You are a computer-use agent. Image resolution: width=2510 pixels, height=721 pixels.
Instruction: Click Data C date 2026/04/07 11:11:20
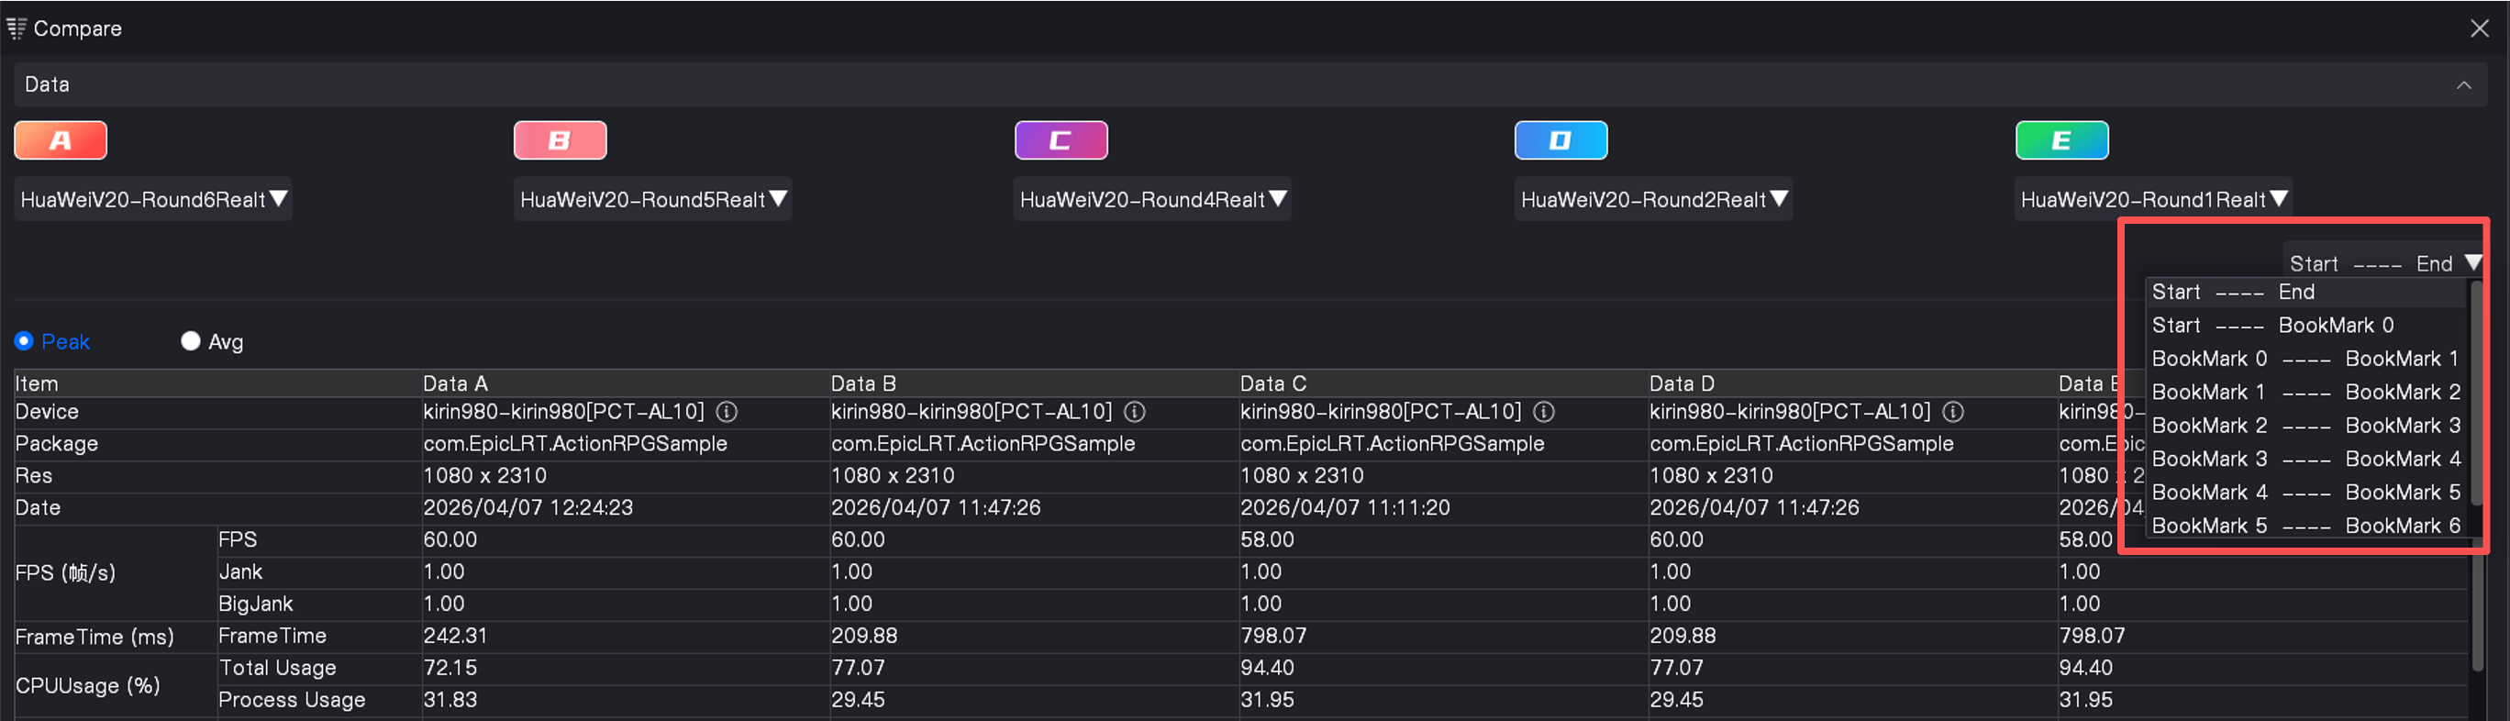coord(1346,507)
